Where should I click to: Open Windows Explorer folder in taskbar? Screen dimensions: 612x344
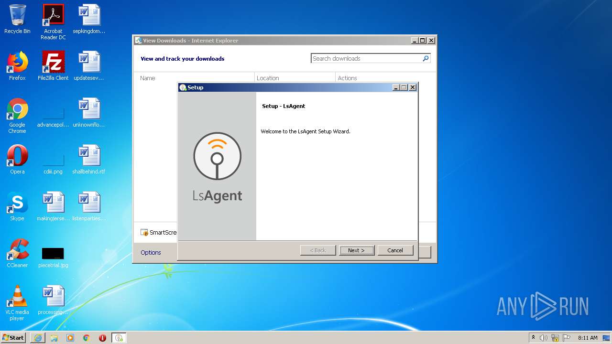coord(54,338)
